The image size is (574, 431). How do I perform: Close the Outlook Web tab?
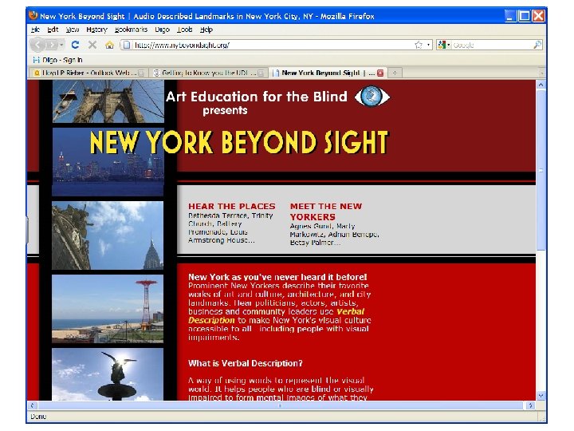coord(141,73)
